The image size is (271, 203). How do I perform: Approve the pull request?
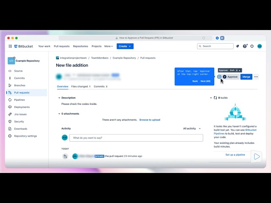tap(230, 77)
